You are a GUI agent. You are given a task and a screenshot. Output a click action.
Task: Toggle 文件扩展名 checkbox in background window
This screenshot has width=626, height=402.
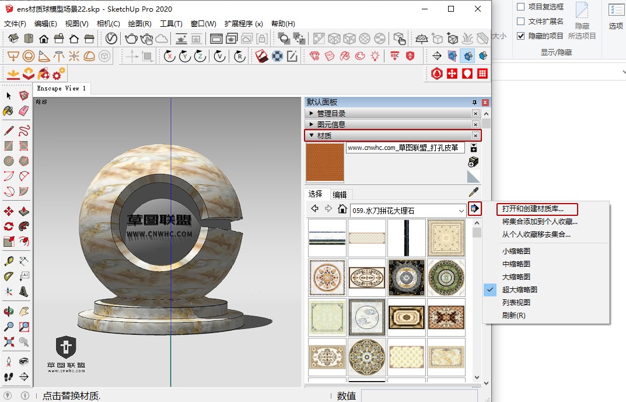(x=520, y=21)
